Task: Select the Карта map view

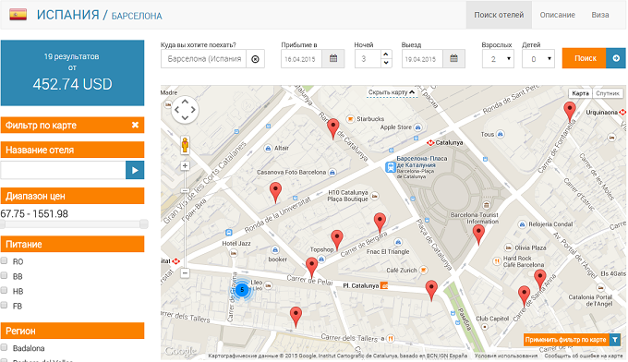Action: pos(580,93)
